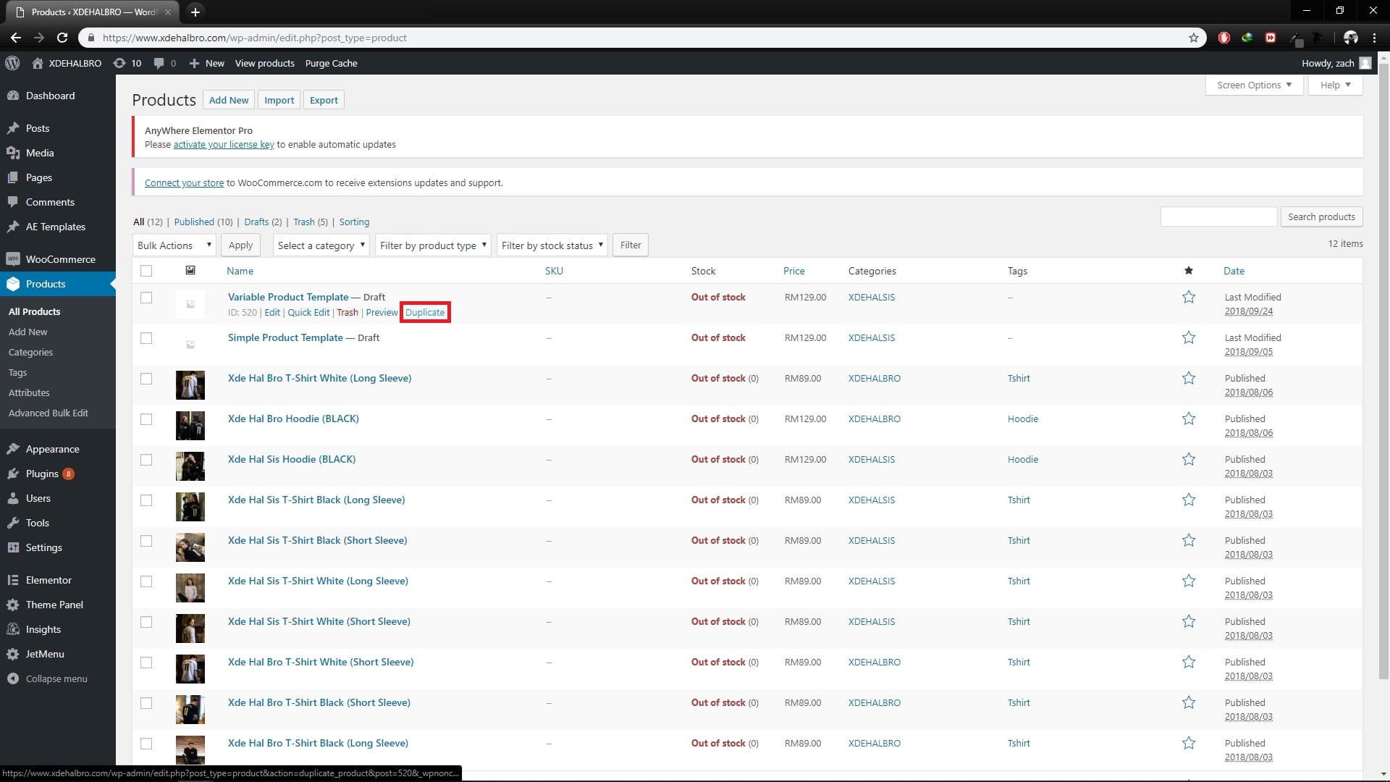
Task: Sort products by featured star column header
Action: (1188, 271)
